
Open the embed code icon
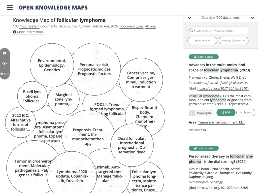(x=5, y=63)
